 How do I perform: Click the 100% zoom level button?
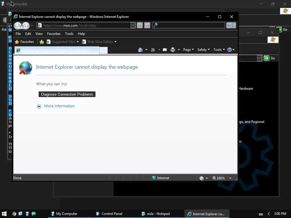219,178
